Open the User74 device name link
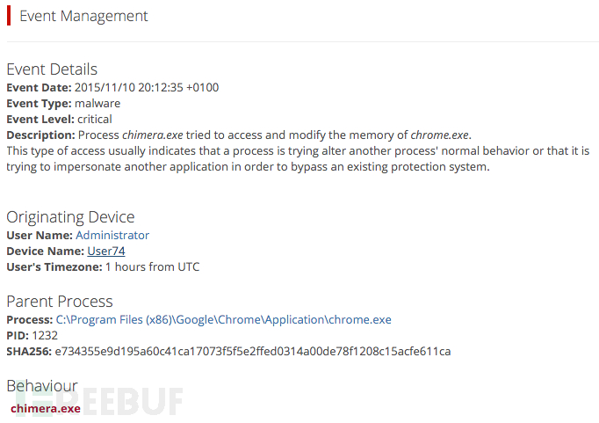This screenshot has width=599, height=423. [106, 251]
